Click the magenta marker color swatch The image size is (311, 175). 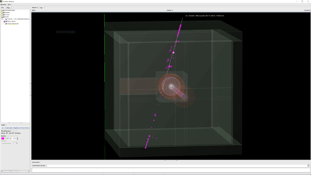click(x=3, y=138)
